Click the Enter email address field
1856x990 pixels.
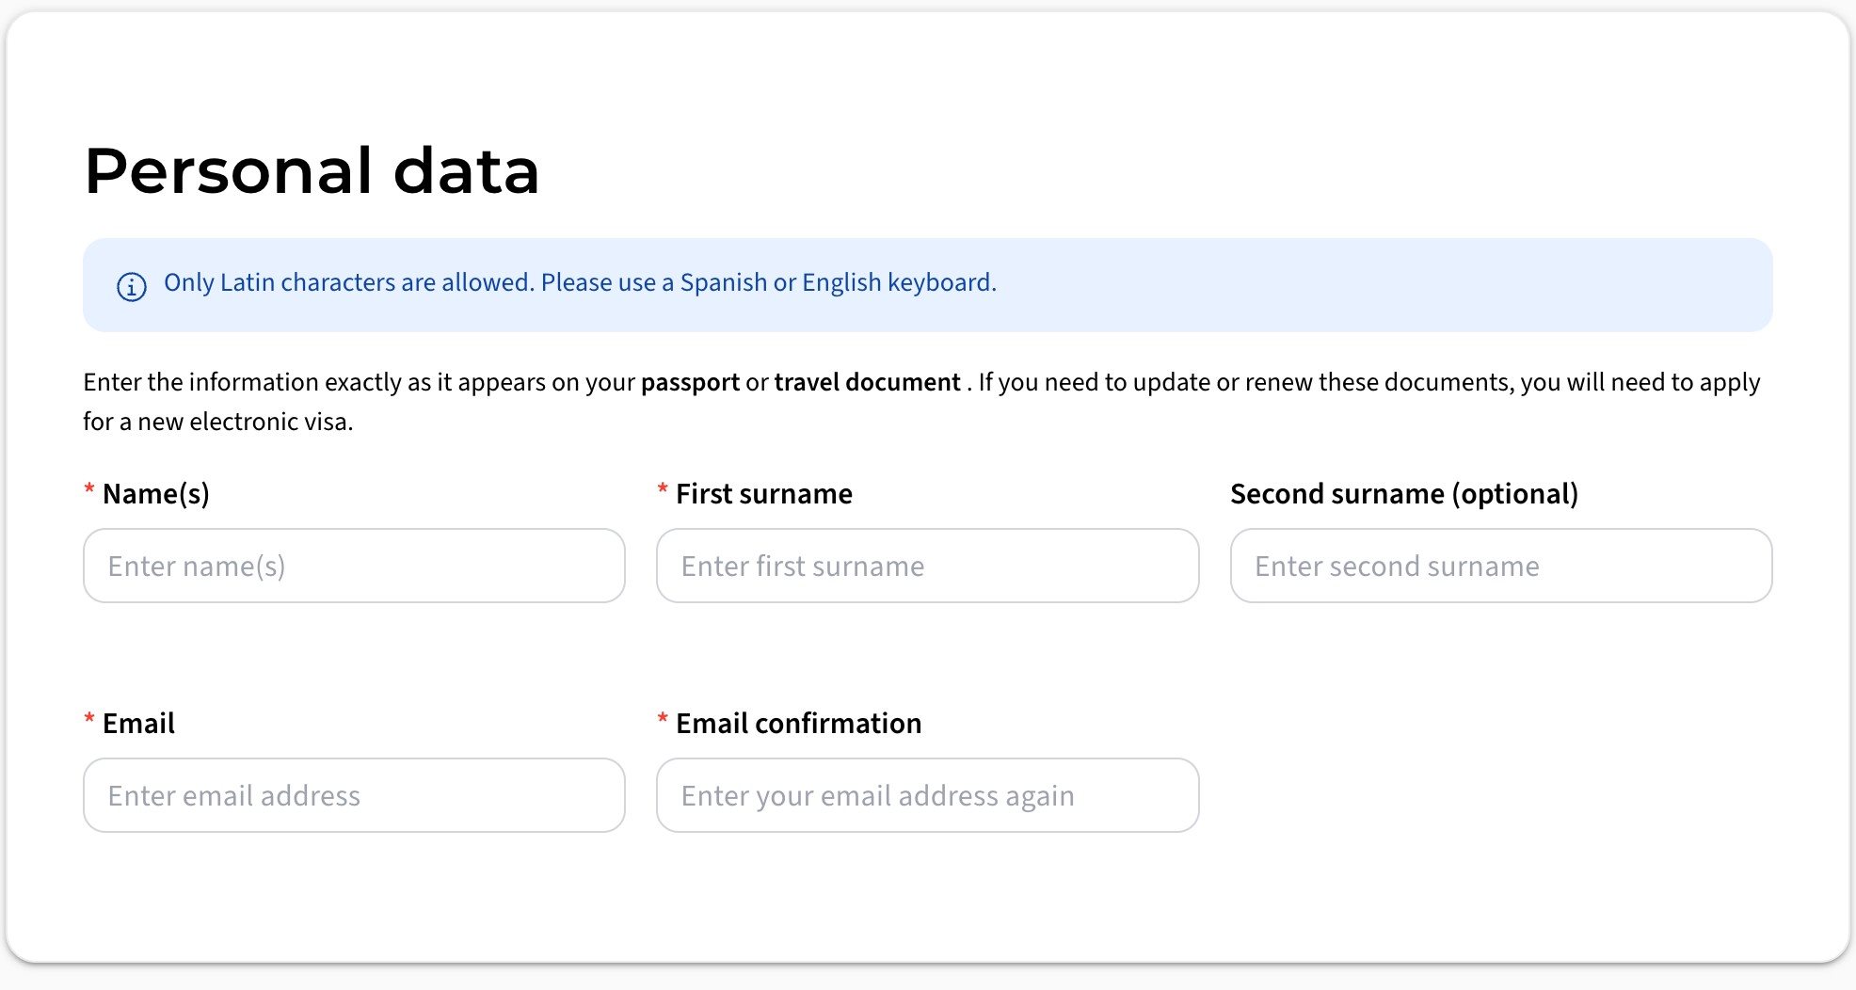(354, 795)
